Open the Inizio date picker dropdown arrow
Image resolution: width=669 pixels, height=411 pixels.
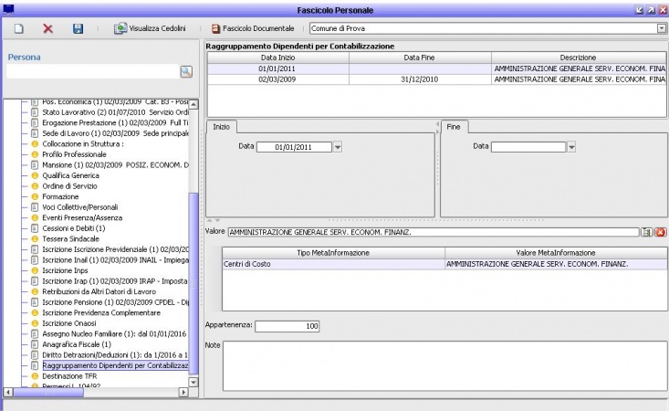337,146
